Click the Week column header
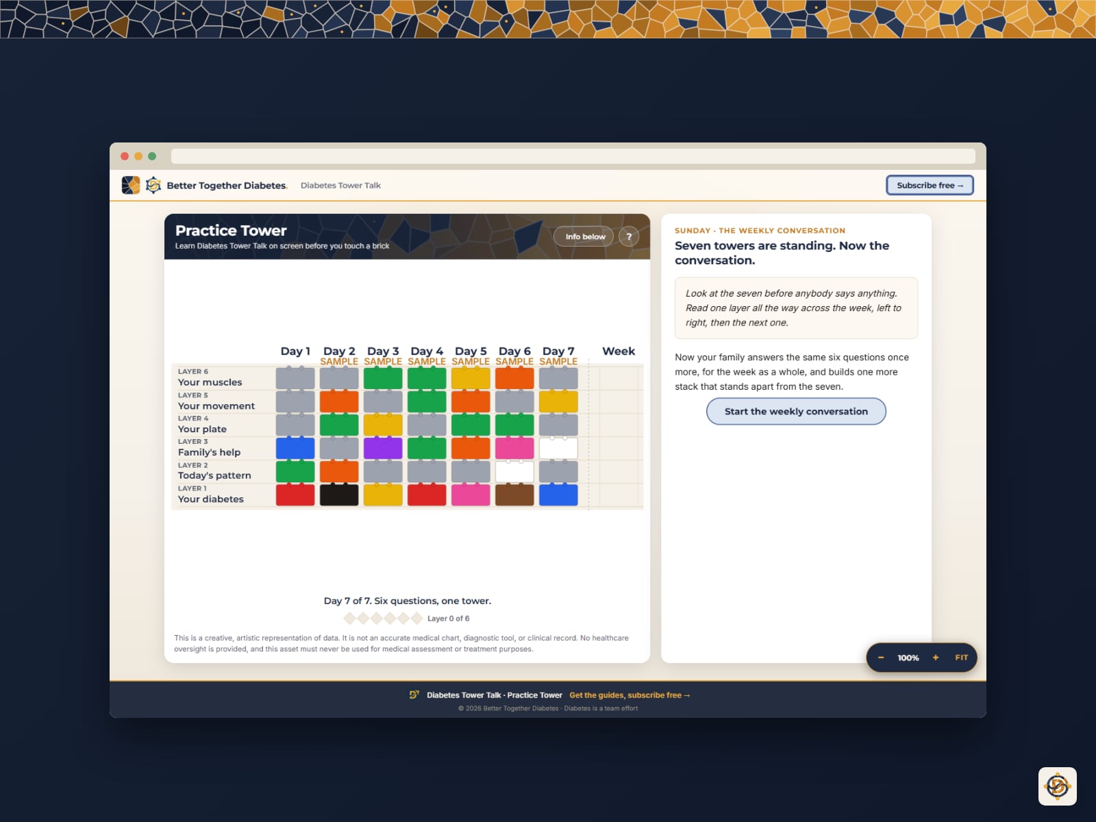Viewport: 1096px width, 822px height. click(x=619, y=351)
